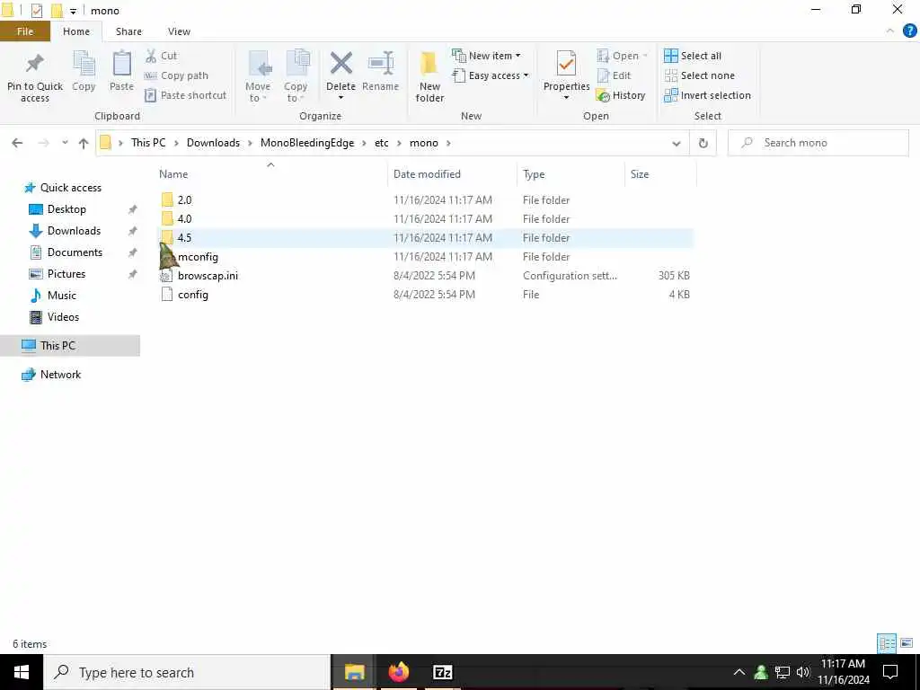
Task: Sort by the Name column header
Action: pos(173,174)
